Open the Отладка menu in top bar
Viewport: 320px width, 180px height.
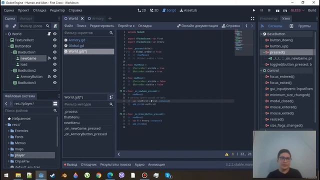tap(39, 10)
